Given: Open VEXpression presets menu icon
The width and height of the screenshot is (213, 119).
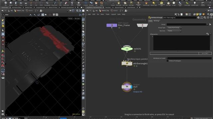Looking at the screenshot, I should 208,34.
